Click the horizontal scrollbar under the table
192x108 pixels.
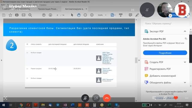[47, 88]
